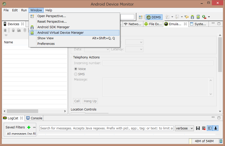Close the Emulator Control tab
The height and width of the screenshot is (146, 225).
[185, 24]
